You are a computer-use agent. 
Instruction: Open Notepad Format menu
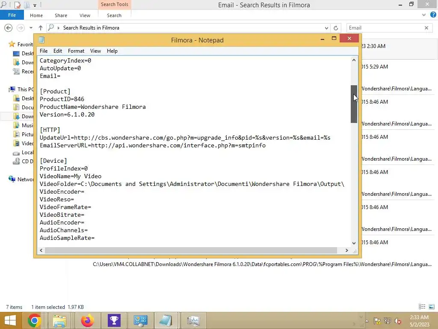coord(76,51)
